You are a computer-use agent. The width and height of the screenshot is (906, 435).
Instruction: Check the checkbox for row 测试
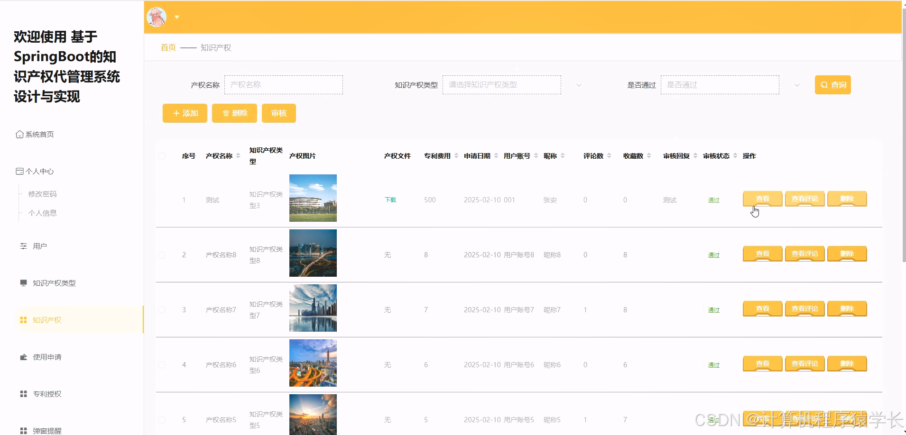point(161,199)
